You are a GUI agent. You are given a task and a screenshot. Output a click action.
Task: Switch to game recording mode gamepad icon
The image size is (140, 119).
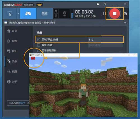pos(28,14)
